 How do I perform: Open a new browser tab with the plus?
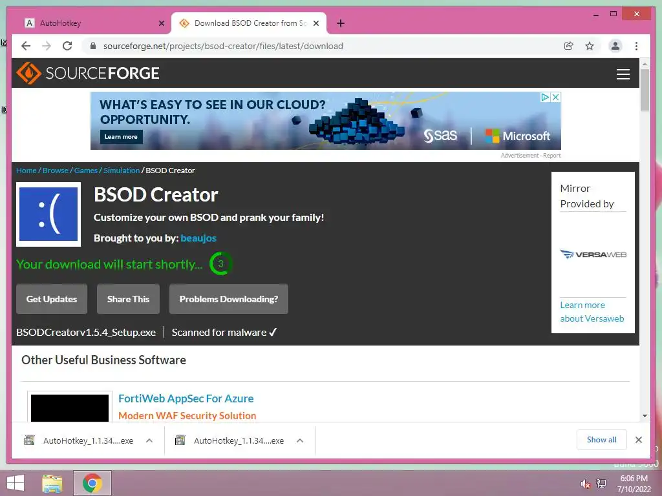click(x=340, y=23)
